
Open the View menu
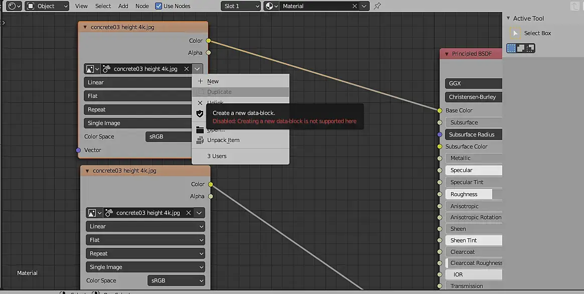point(81,6)
